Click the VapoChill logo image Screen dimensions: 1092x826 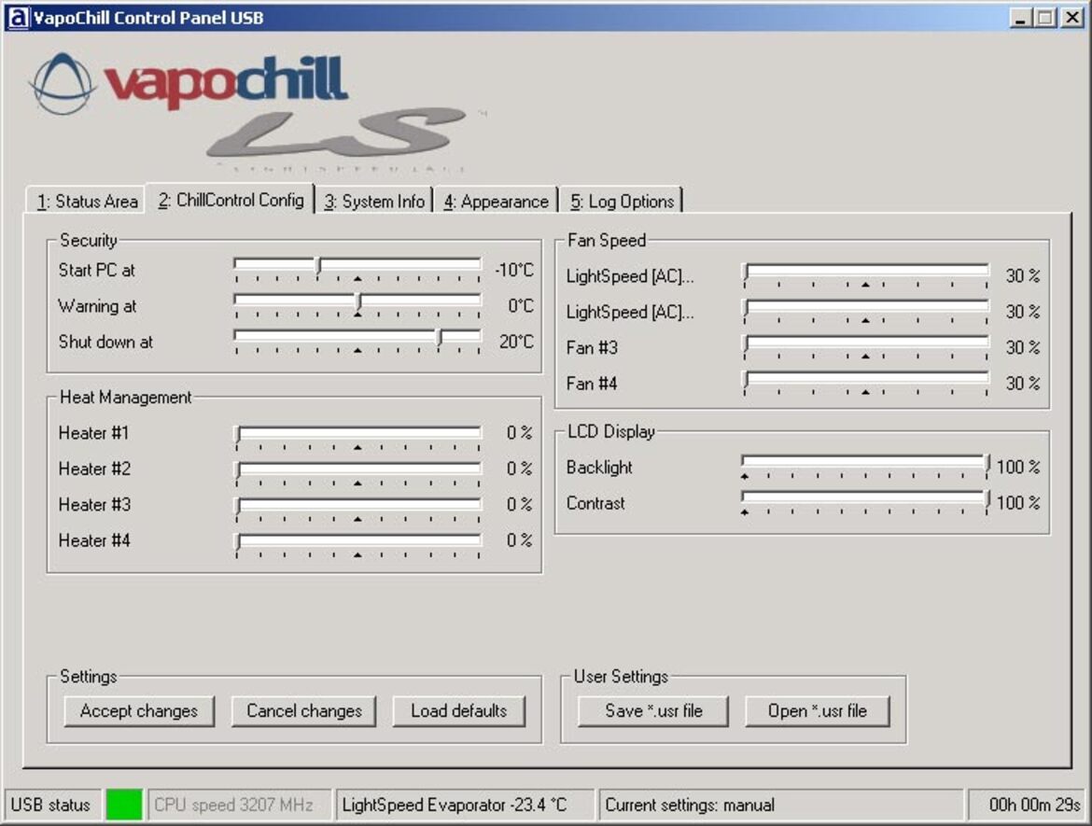click(258, 111)
